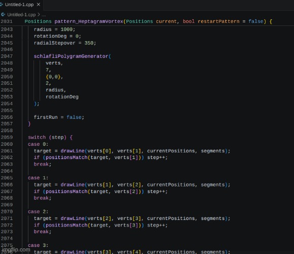Click line number 2043 in the gutter

tap(7, 29)
